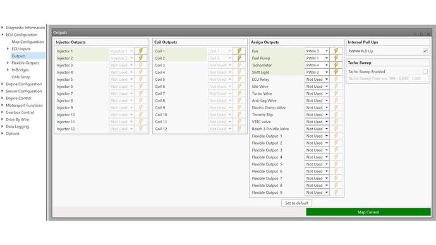Click the Set to default button
Viewport: 436px width, 245px height.
297,203
